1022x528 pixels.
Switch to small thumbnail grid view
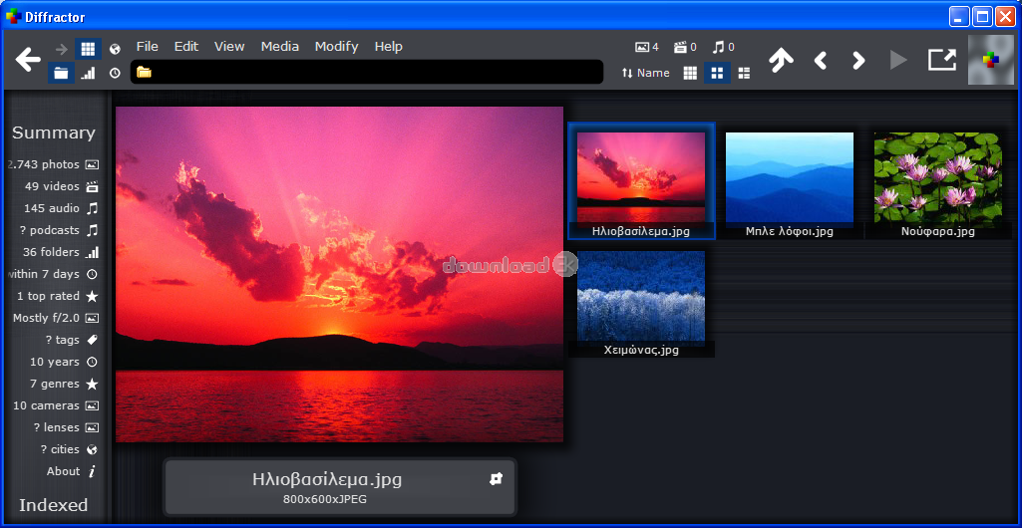tap(690, 73)
